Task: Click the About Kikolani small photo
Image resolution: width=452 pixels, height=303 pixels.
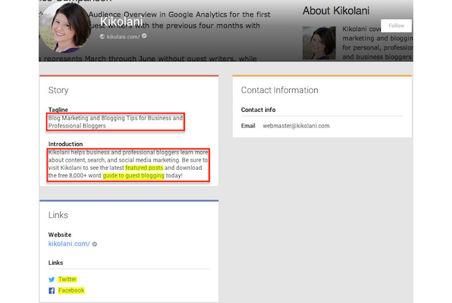Action: (319, 43)
